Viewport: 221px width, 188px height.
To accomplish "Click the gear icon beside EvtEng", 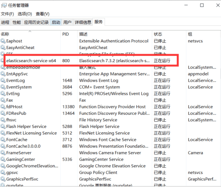I will click(3, 93).
